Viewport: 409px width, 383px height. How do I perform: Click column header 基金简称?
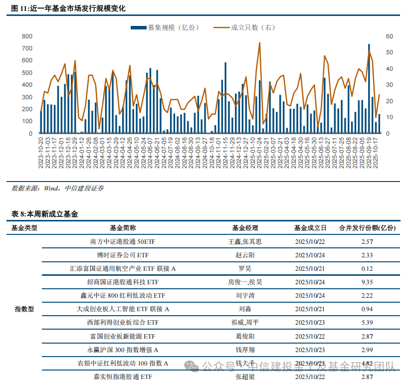click(123, 228)
